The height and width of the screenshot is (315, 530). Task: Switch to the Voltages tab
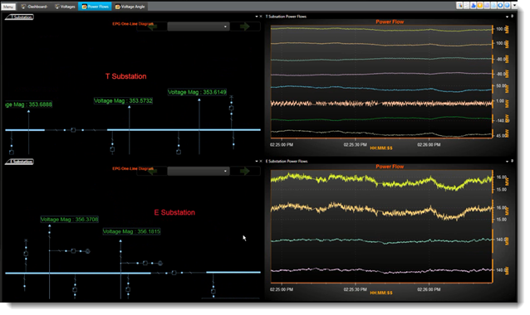click(x=65, y=7)
